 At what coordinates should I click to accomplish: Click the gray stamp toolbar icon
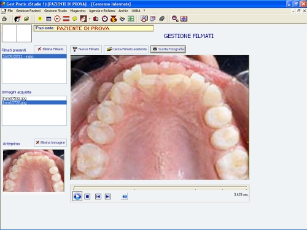tap(162, 19)
